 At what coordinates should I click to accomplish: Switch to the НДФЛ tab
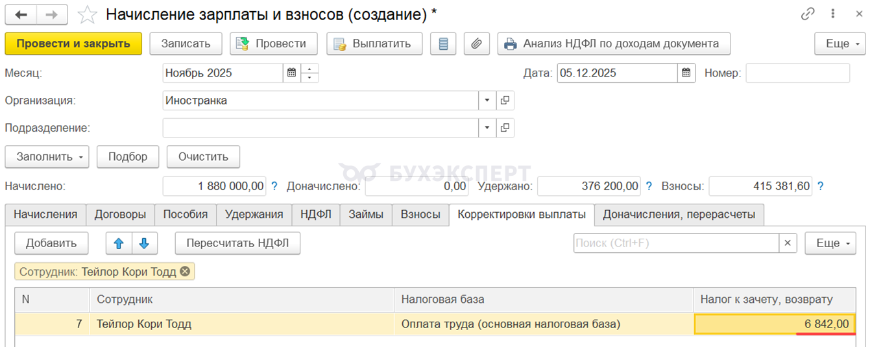point(316,215)
